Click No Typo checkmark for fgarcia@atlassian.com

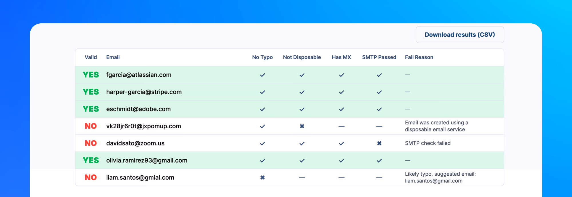[x=262, y=75]
